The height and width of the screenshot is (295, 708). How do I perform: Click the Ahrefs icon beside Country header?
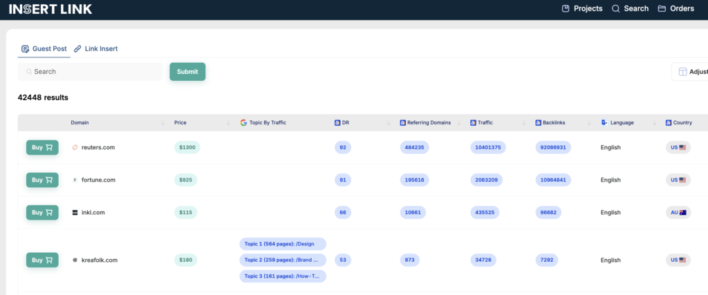pos(669,123)
